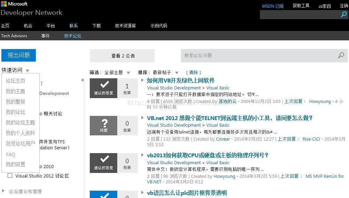Open the zs李四 user profile link
The image size is (349, 198).
tap(325, 6)
